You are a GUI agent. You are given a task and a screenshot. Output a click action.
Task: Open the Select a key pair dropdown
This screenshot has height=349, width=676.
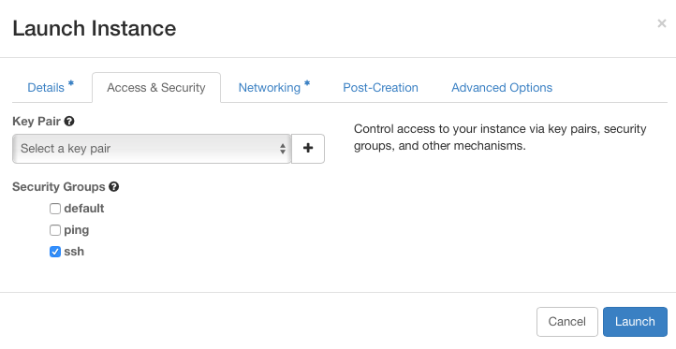(x=152, y=149)
